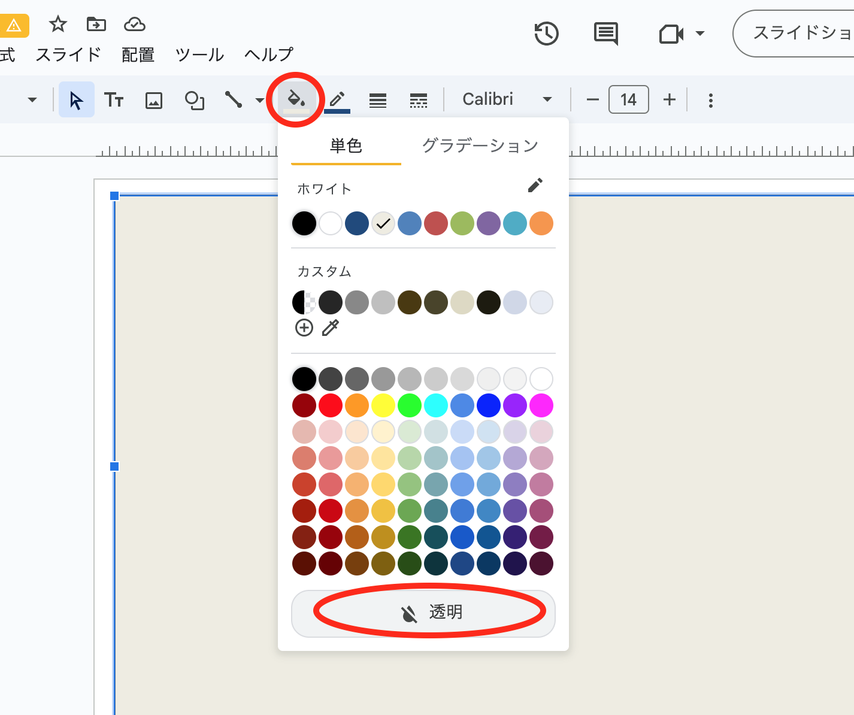Viewport: 854px width, 715px height.
Task: Open the border weight tool
Action: tap(377, 100)
